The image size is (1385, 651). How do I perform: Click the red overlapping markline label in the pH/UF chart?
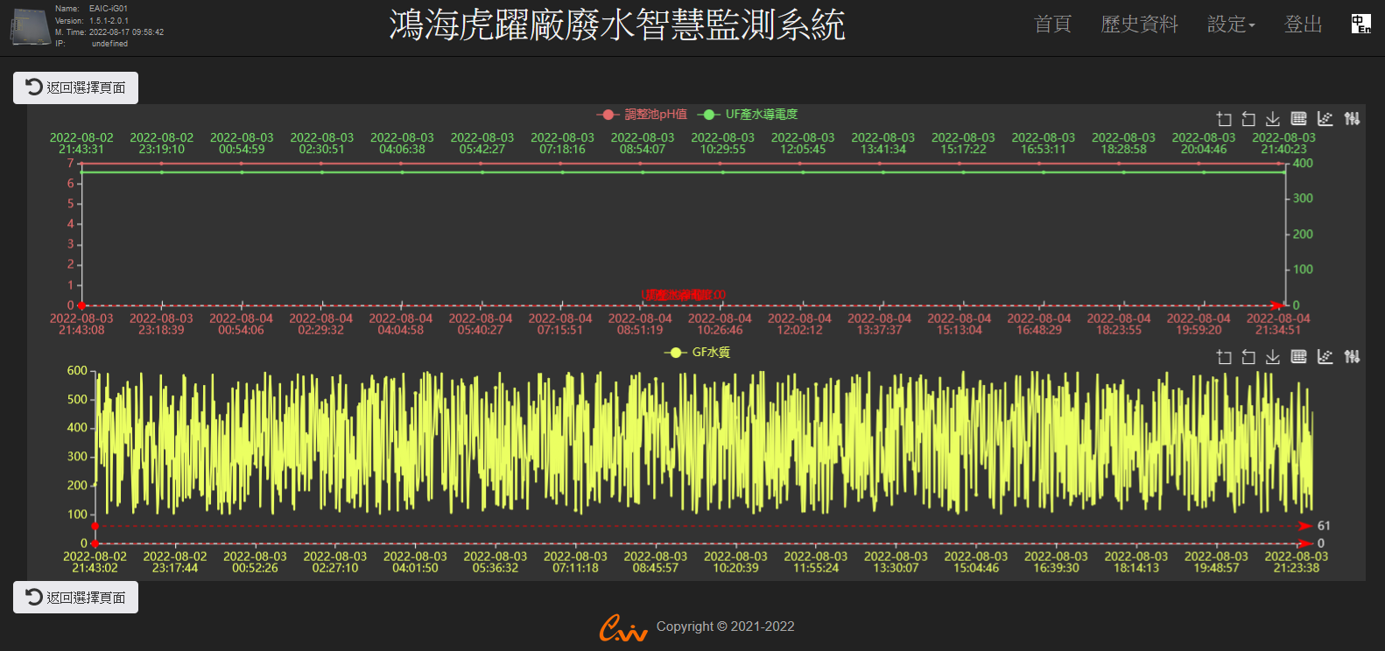[684, 295]
